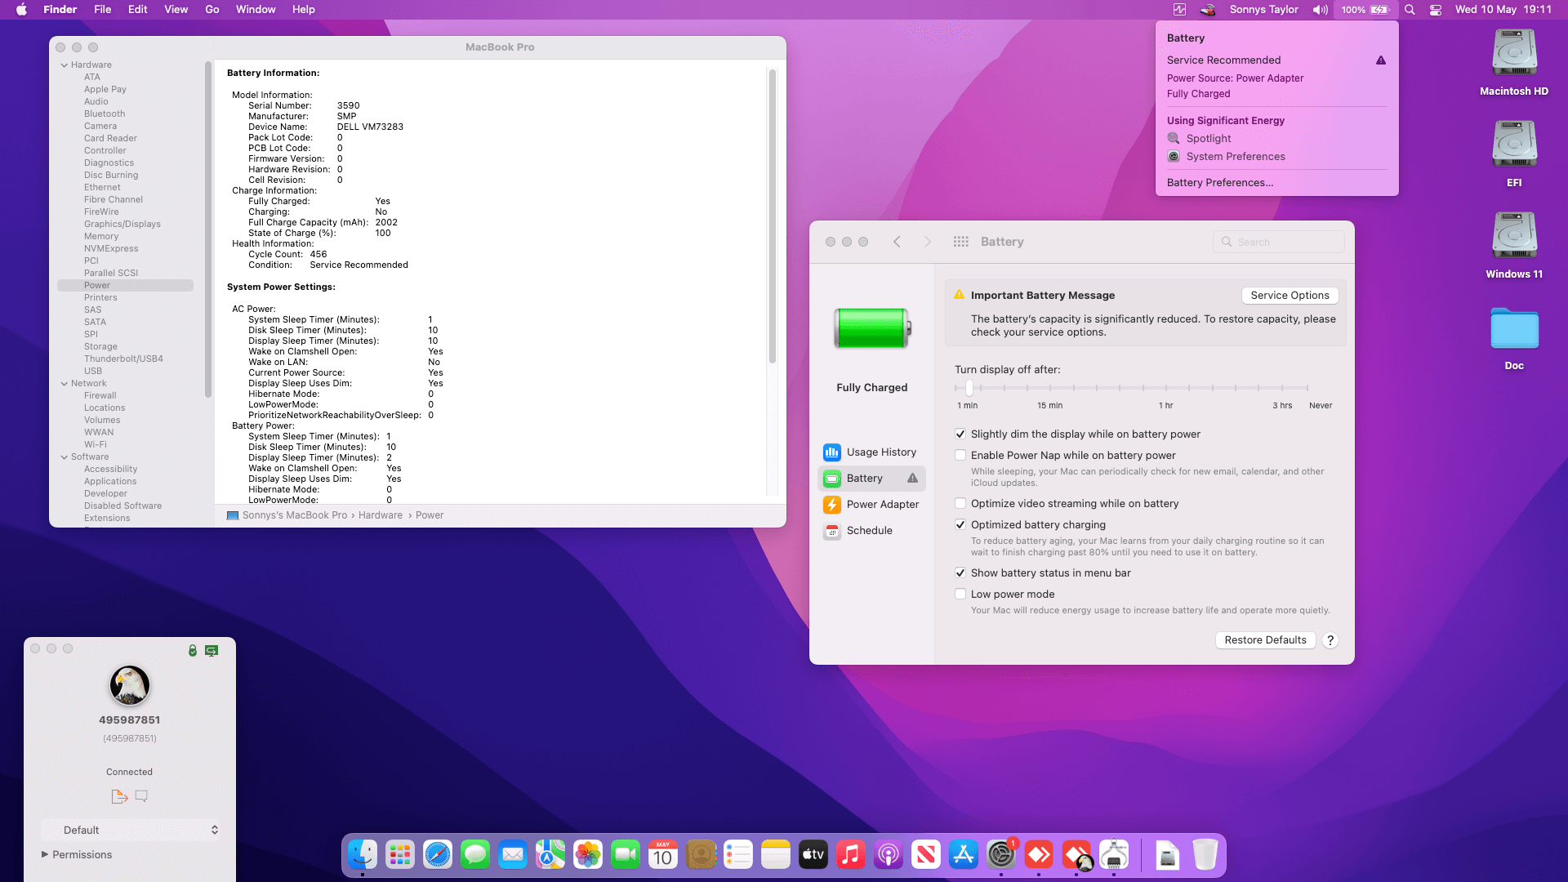Open Photos app in the Dock
The image size is (1568, 882).
[588, 855]
